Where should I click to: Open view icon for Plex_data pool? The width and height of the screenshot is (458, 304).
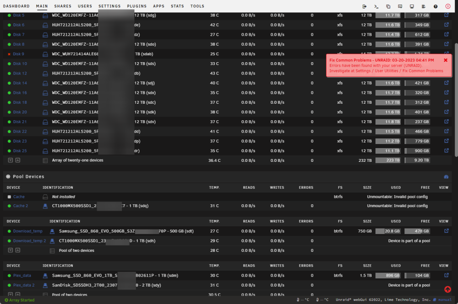tap(446, 275)
